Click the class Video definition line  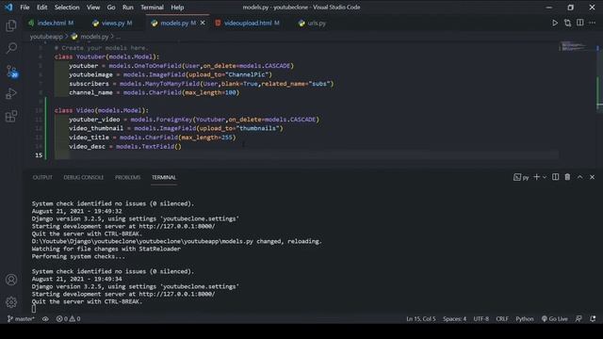(x=102, y=110)
